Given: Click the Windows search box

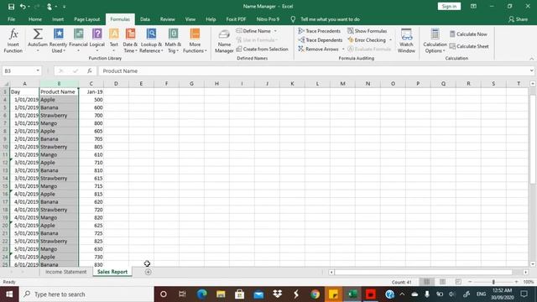Looking at the screenshot, I should pos(86,294).
